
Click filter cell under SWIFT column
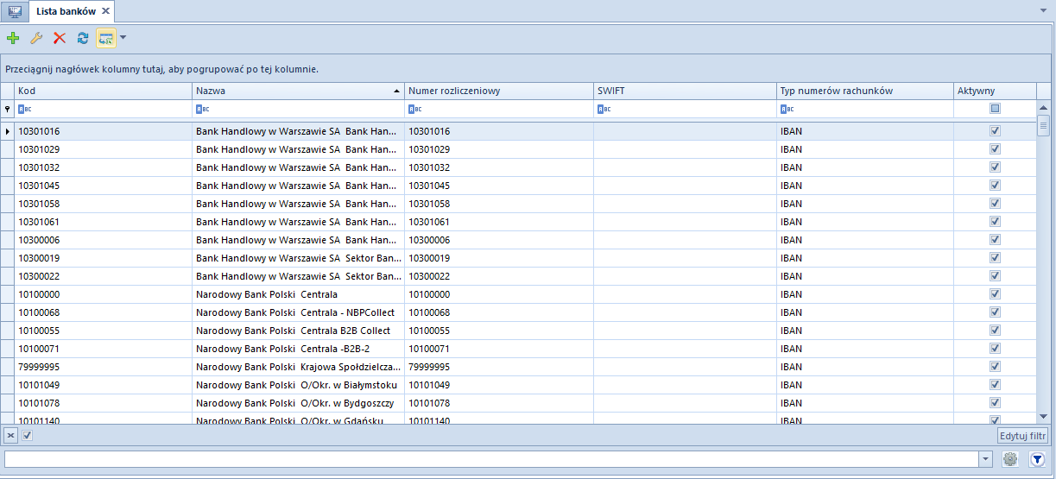point(685,109)
